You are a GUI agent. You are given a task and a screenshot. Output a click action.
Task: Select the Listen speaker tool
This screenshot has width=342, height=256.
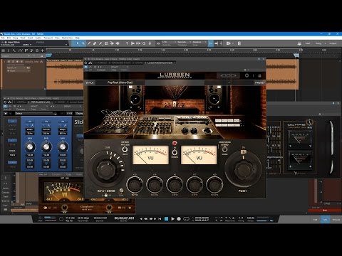(x=118, y=43)
